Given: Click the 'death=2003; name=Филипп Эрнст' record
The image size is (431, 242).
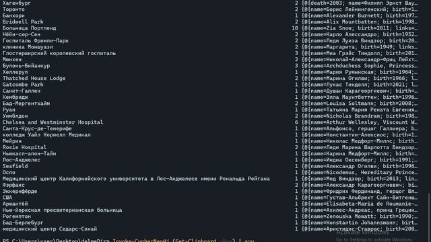Looking at the screenshot, I should pos(360,3).
